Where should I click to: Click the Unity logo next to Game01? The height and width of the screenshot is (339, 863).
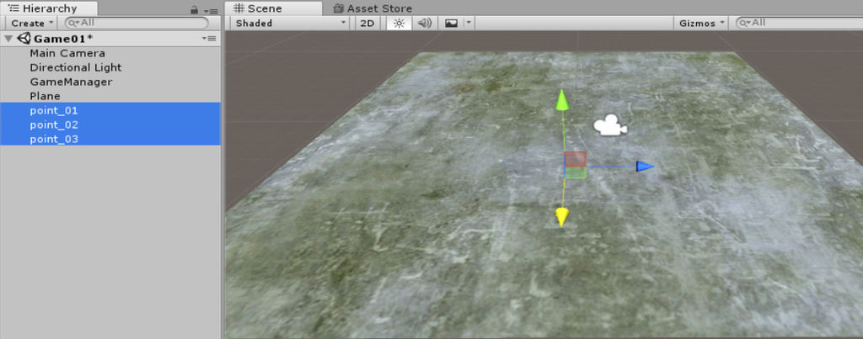[x=24, y=39]
